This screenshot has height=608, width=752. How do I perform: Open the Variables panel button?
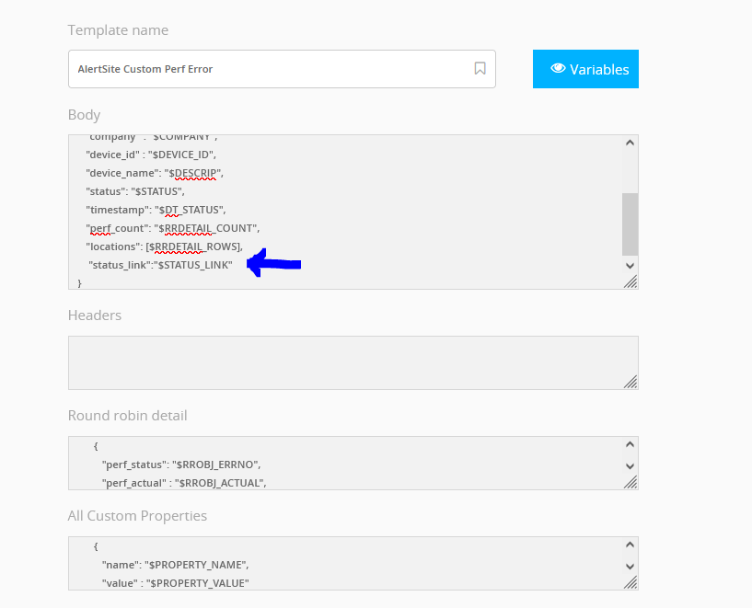[585, 69]
